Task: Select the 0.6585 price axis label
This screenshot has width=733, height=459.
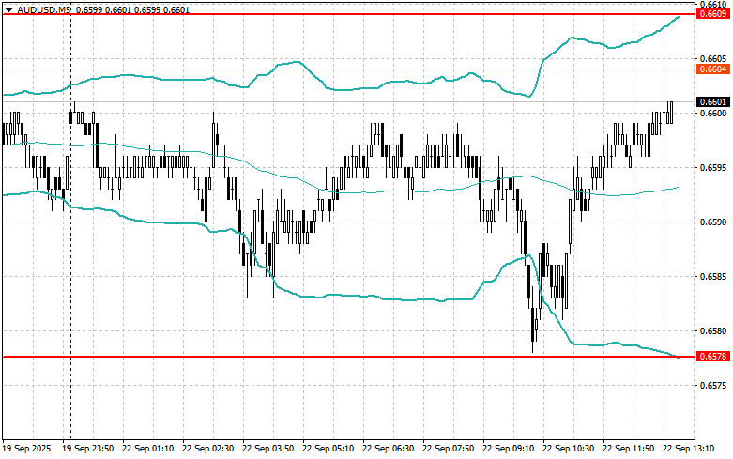Action: coord(713,277)
